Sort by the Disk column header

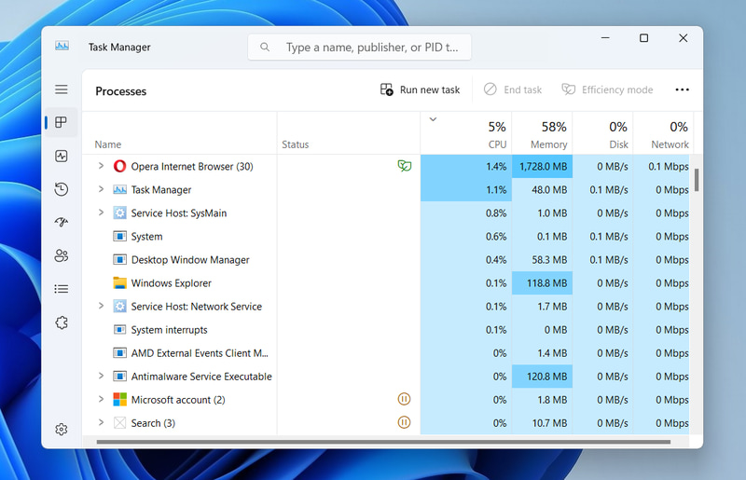pyautogui.click(x=602, y=133)
